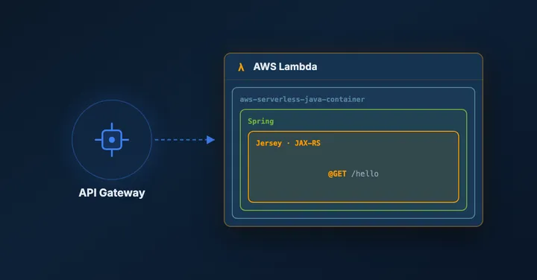
Task: Click the "API Gateway" label
Action: point(112,193)
